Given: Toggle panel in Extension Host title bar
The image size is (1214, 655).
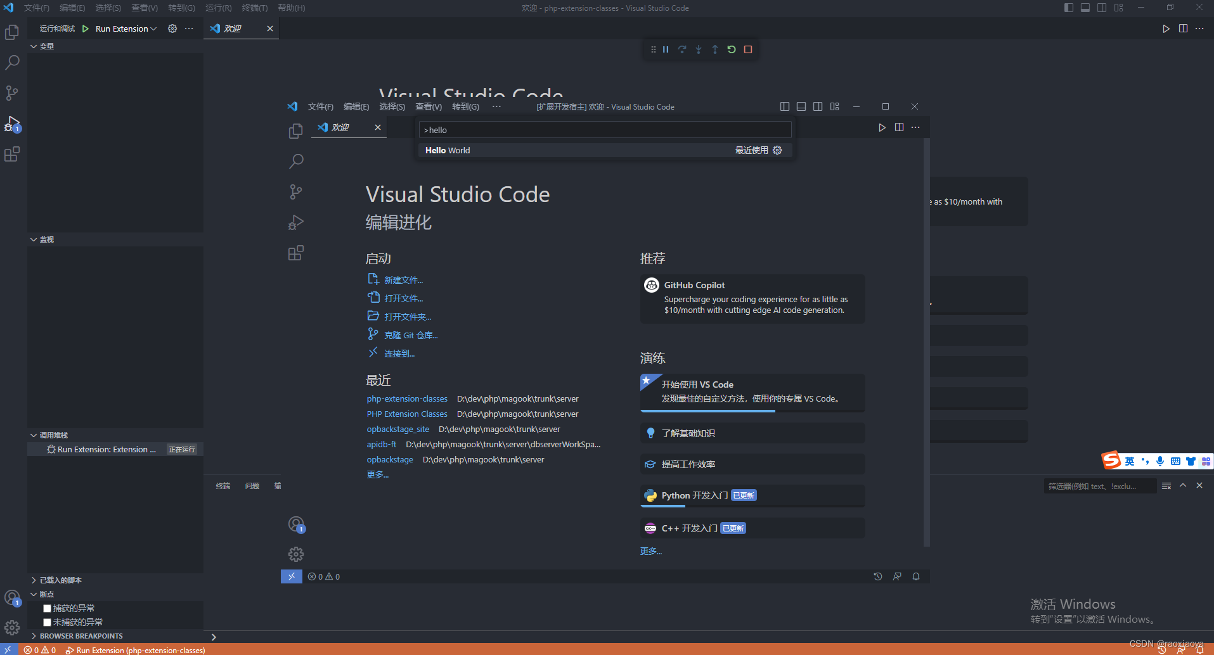Looking at the screenshot, I should click(801, 106).
